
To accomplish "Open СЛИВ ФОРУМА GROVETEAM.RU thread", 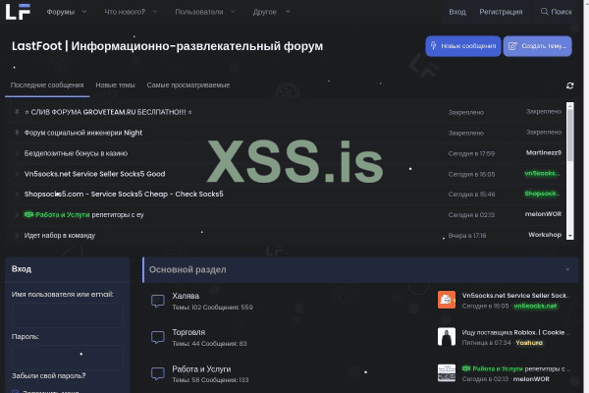I will (x=108, y=112).
